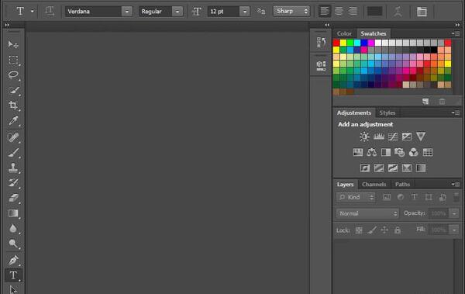Add a Posterize adjustment
Screen dimensions: 465x294
coord(379,168)
